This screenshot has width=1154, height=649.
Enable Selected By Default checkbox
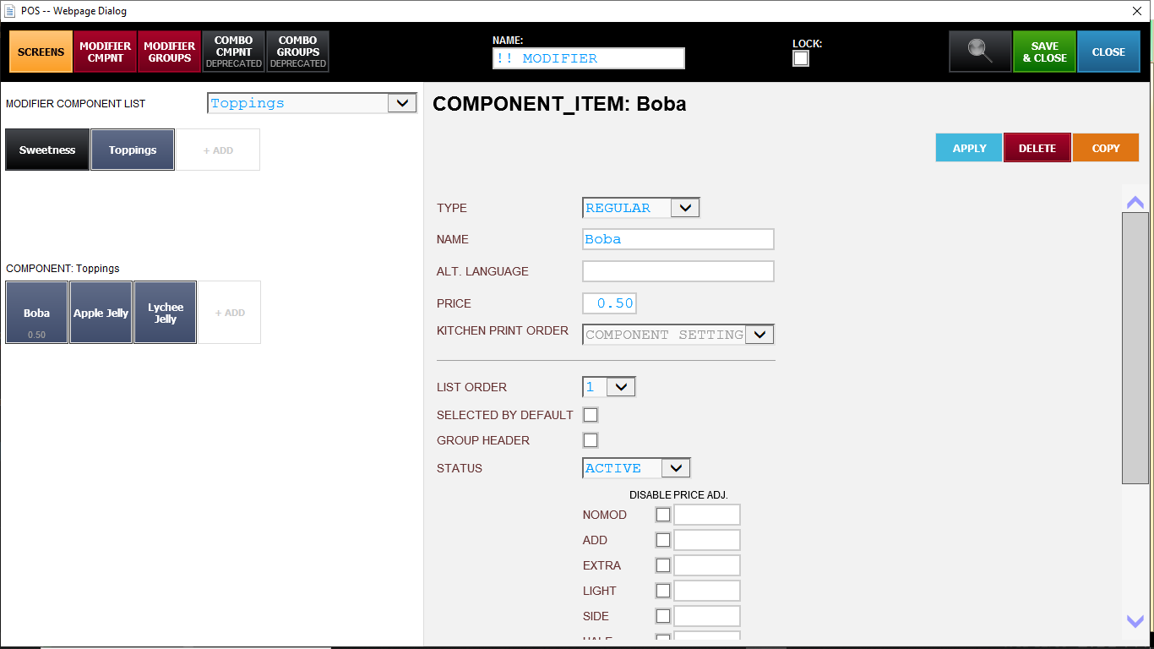(591, 415)
